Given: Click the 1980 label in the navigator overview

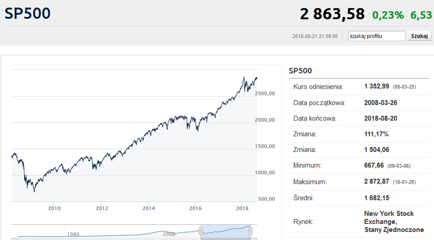Looking at the screenshot, I should coord(73,234).
